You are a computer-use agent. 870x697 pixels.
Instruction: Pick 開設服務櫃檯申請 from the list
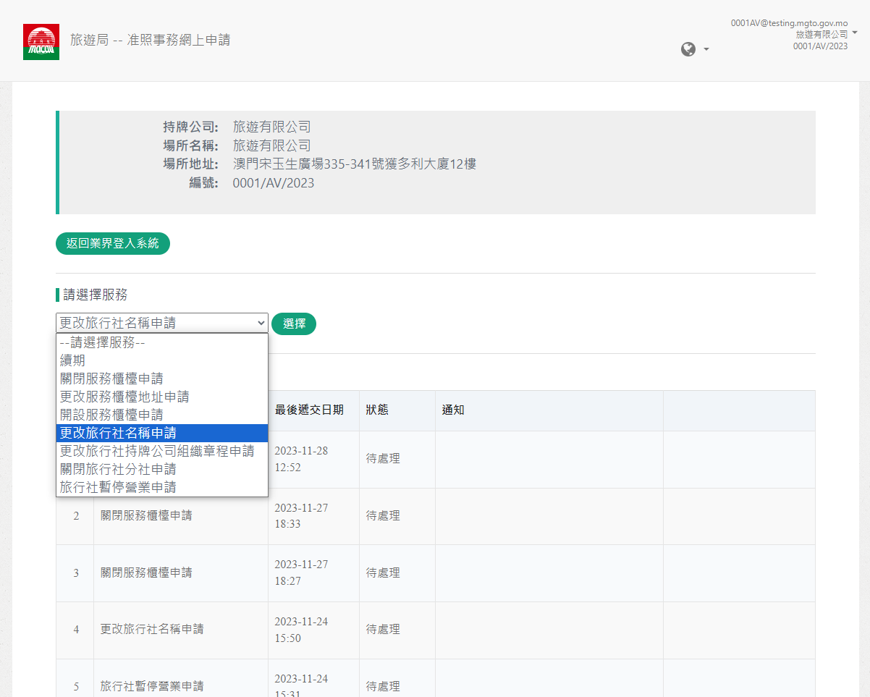pos(111,415)
